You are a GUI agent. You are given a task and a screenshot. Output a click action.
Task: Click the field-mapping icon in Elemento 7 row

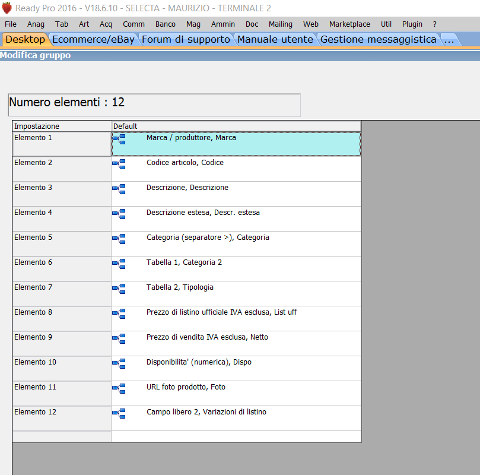[119, 289]
